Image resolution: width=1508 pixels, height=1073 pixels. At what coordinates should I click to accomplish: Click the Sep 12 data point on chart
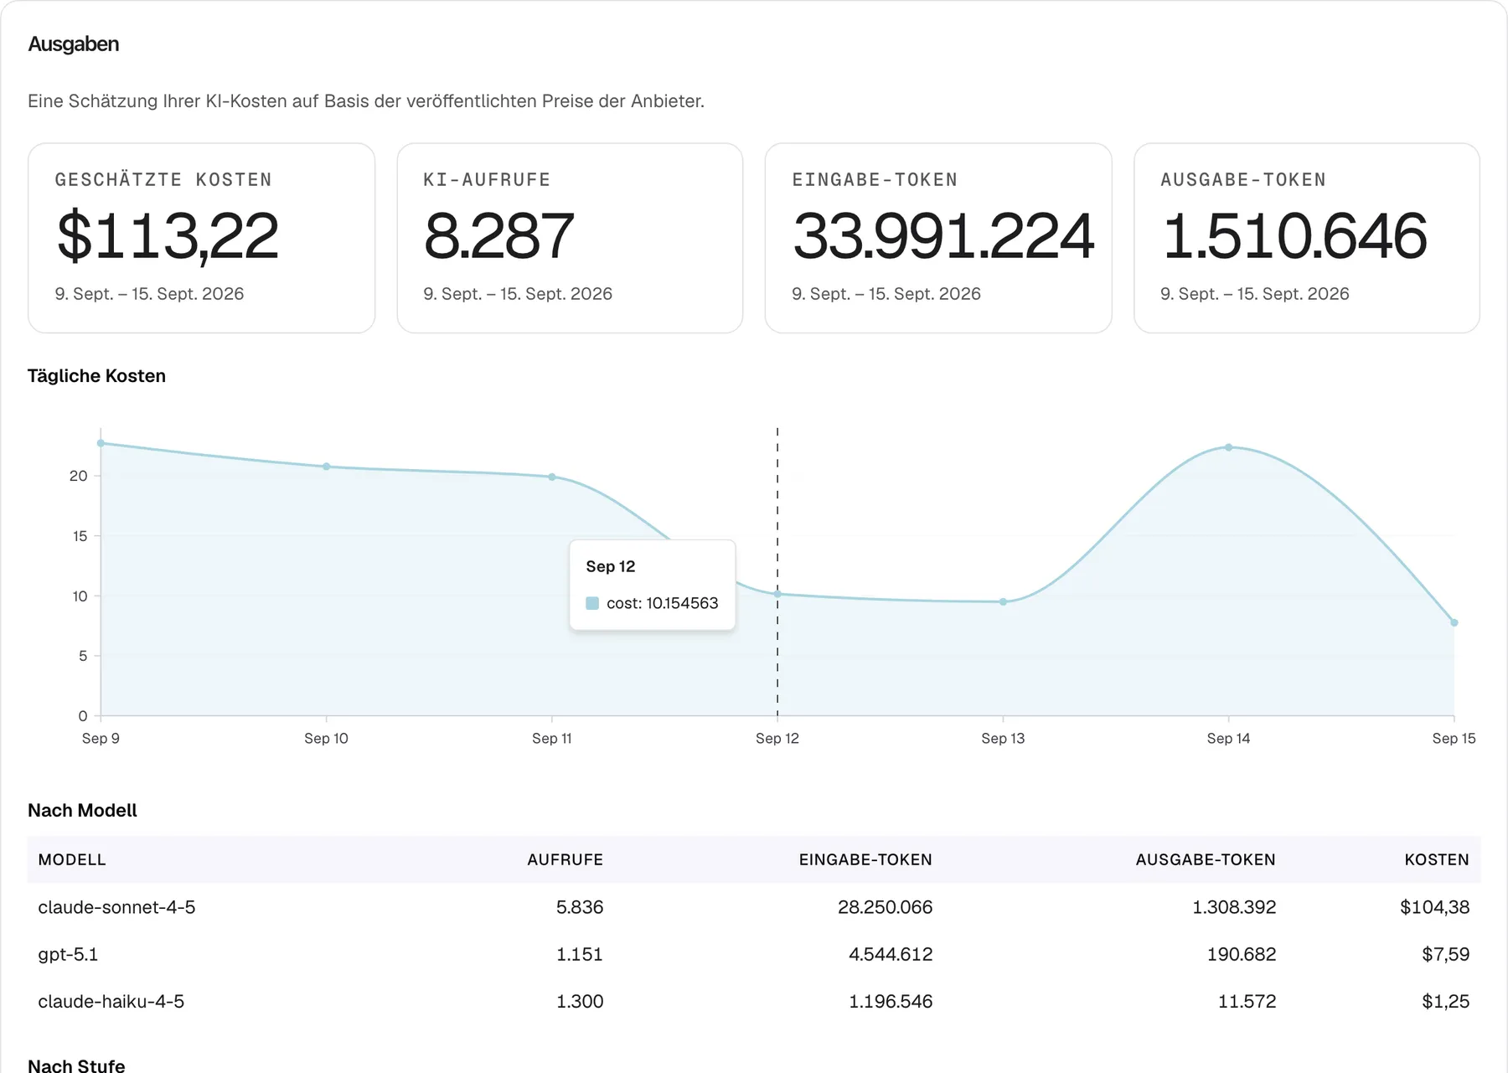tap(777, 594)
